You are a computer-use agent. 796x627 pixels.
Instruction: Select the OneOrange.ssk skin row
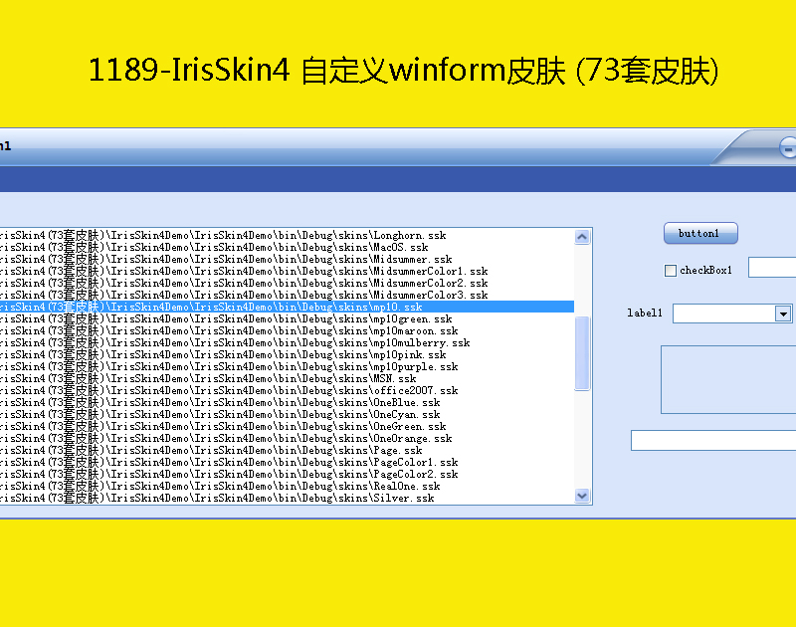pos(287,438)
